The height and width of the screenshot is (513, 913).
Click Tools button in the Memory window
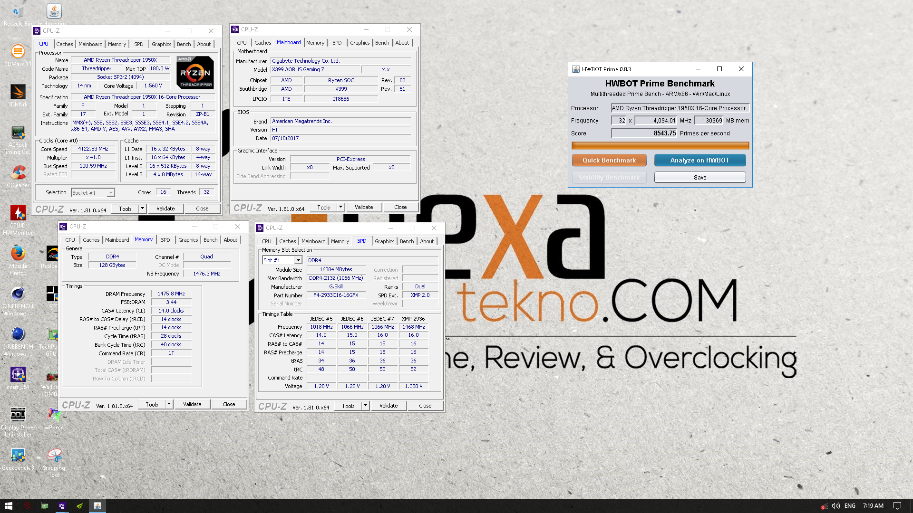(152, 404)
